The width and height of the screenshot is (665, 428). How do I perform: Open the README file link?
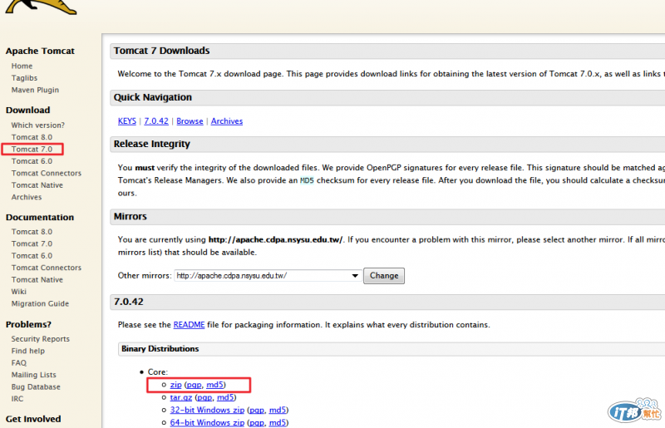(x=189, y=325)
